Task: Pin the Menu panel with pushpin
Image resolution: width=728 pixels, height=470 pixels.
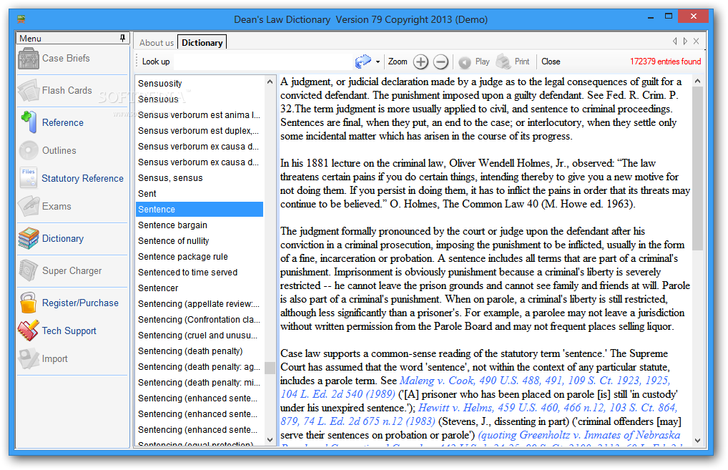Action: pos(122,38)
